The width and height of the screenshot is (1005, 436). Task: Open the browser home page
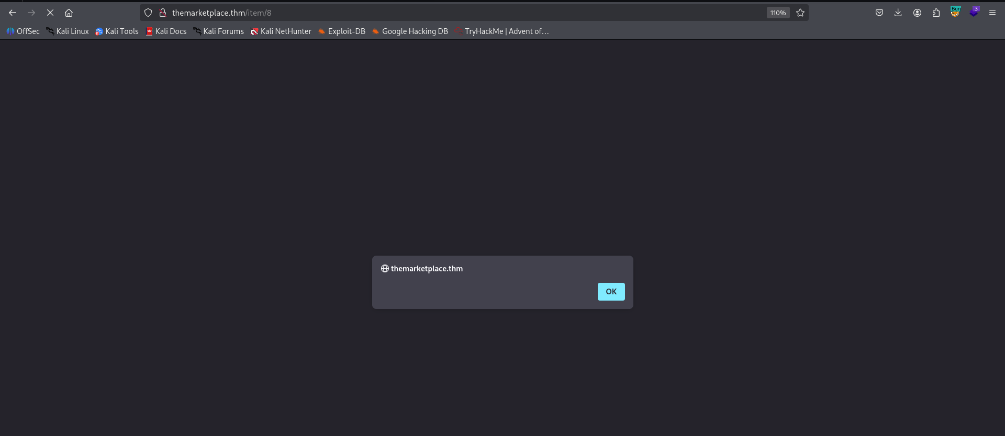tap(69, 13)
